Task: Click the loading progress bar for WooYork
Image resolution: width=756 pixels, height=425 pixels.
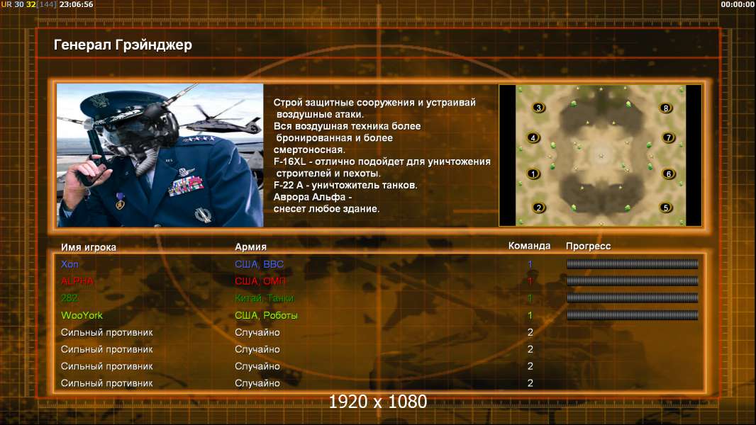Action: click(632, 315)
